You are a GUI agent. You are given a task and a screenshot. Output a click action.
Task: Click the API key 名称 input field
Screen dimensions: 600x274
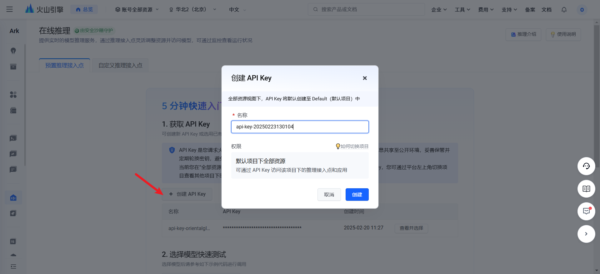(300, 127)
